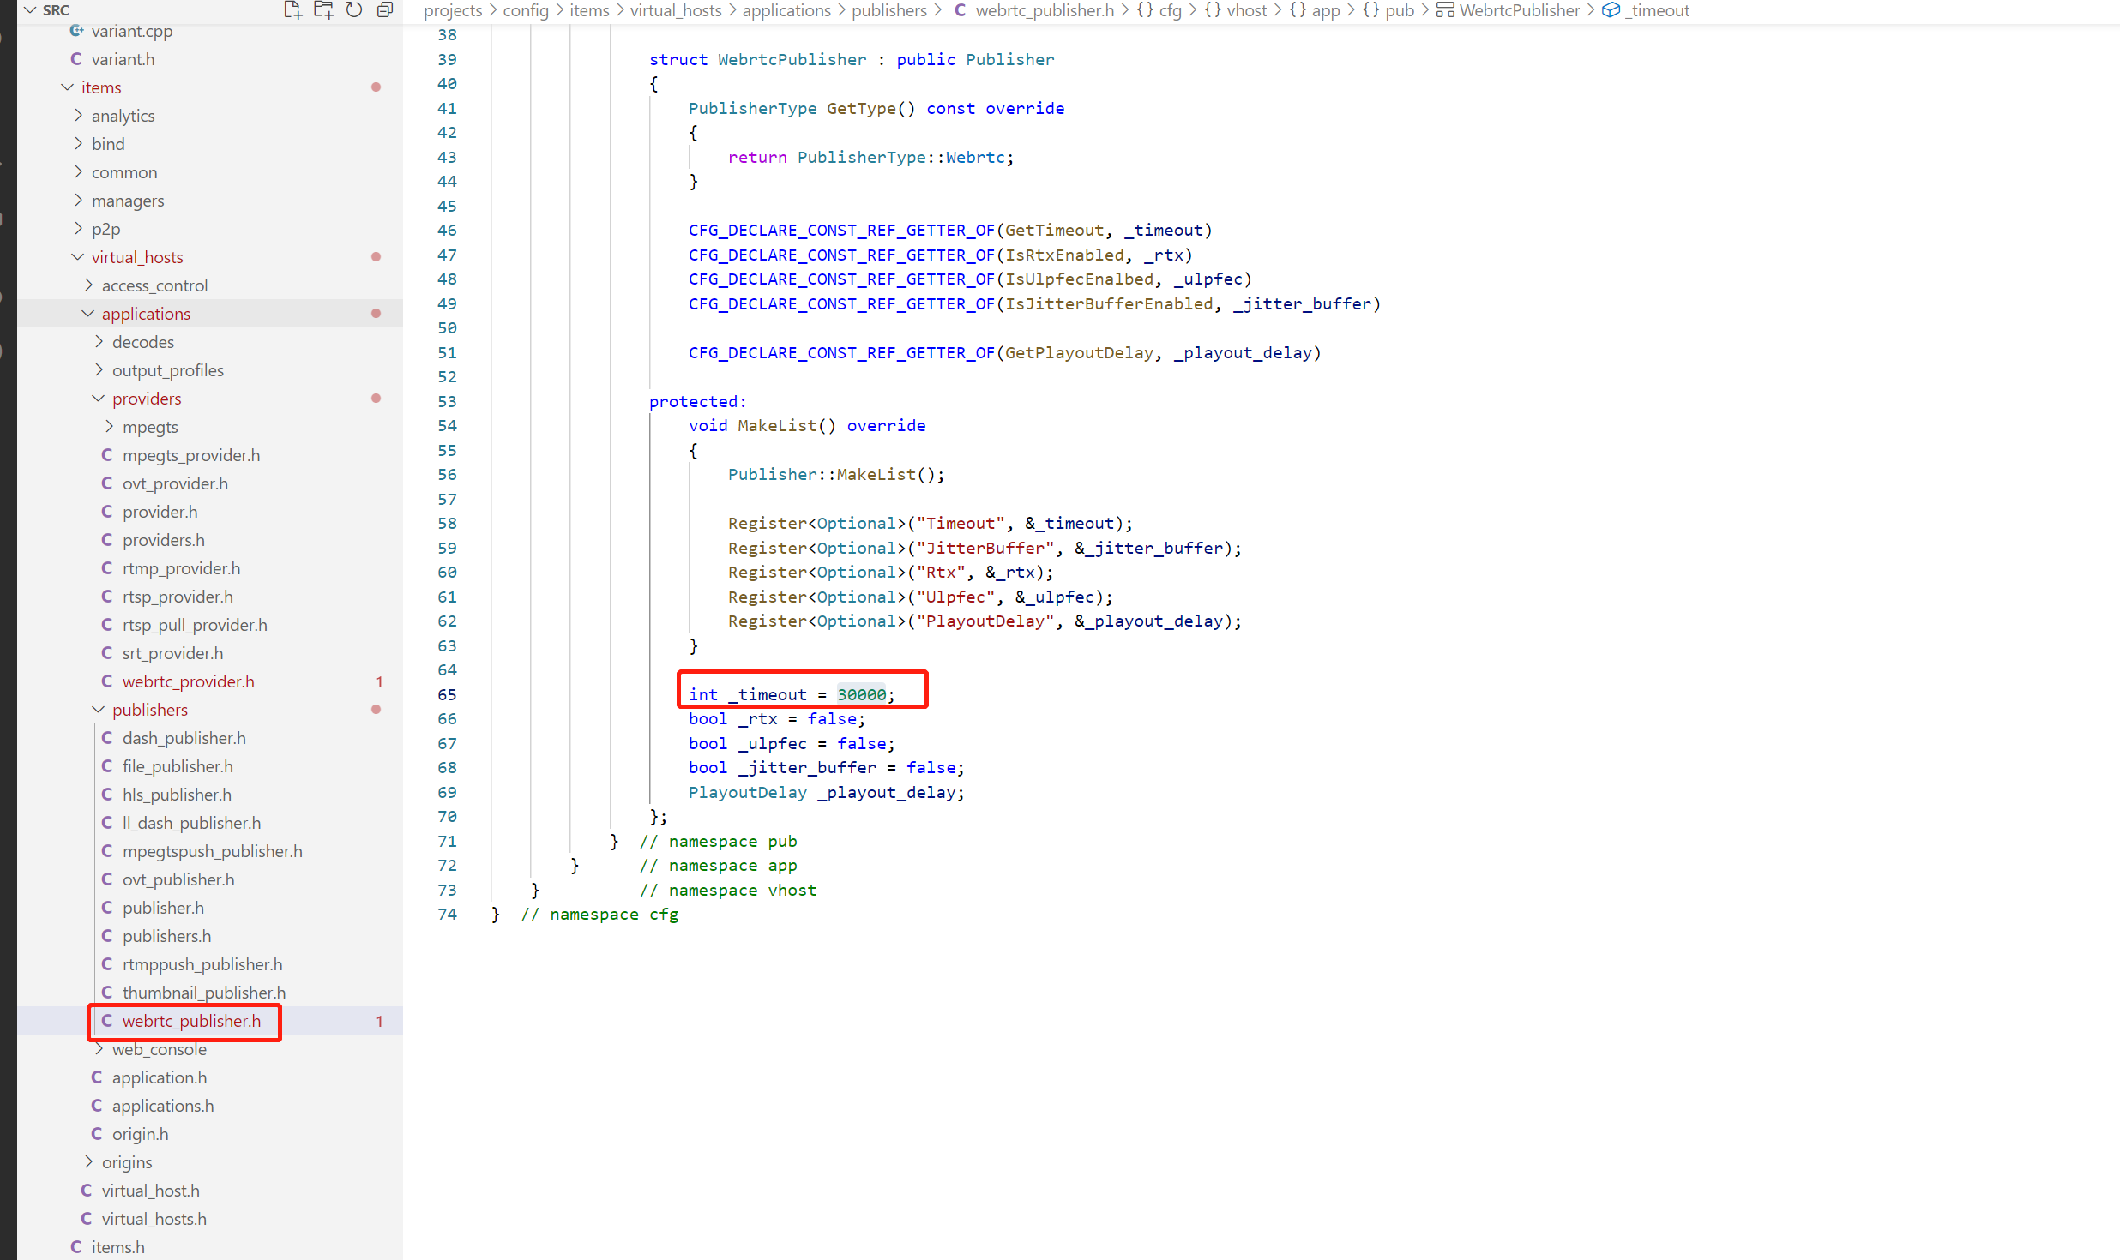Open the publishers breadcrumb menu
2120x1260 pixels.
point(890,9)
